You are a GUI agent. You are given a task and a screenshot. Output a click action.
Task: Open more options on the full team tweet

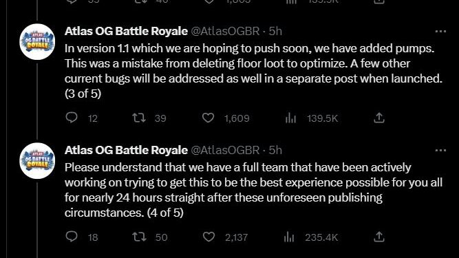(x=440, y=151)
